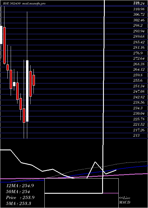Click the 225.78 price axis label
The width and height of the screenshot is (148, 208).
point(139,119)
